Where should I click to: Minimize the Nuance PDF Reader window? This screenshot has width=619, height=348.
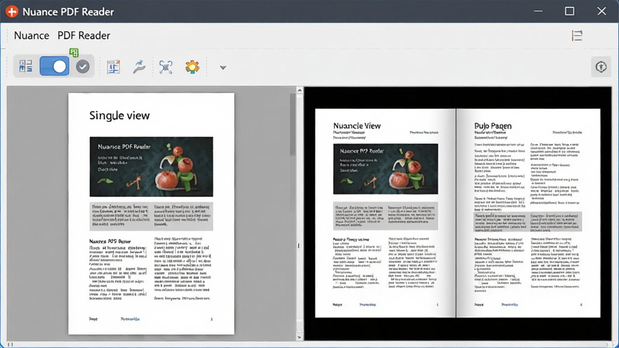538,11
